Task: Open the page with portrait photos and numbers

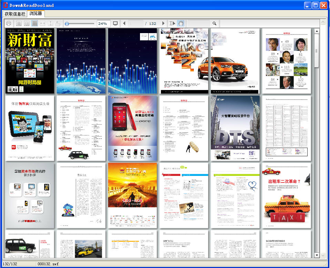Action: tap(287, 61)
